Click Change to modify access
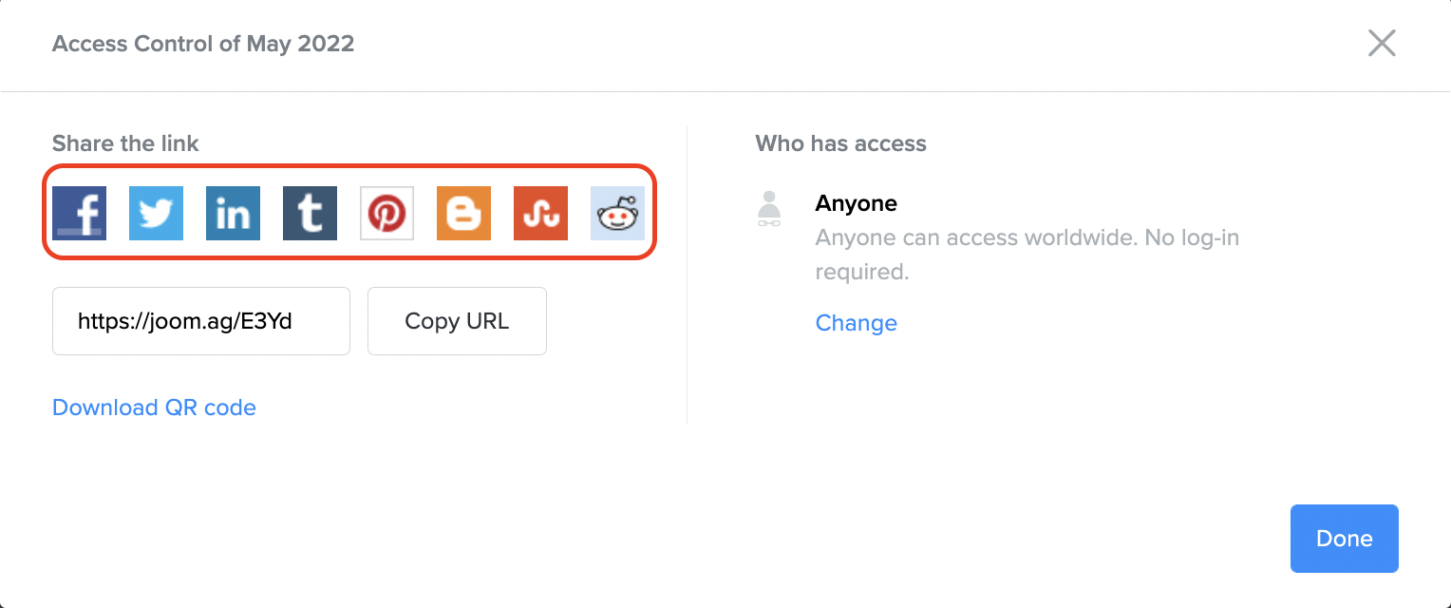 pyautogui.click(x=856, y=323)
